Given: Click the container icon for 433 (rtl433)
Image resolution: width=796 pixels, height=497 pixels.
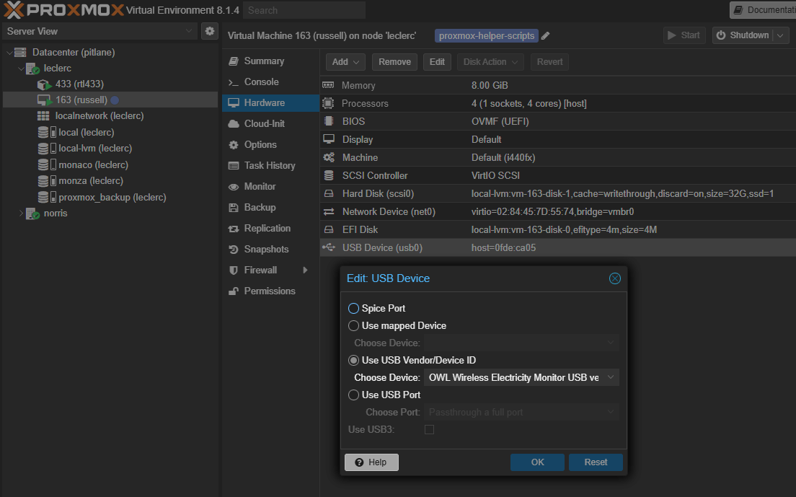Looking at the screenshot, I should tap(44, 84).
